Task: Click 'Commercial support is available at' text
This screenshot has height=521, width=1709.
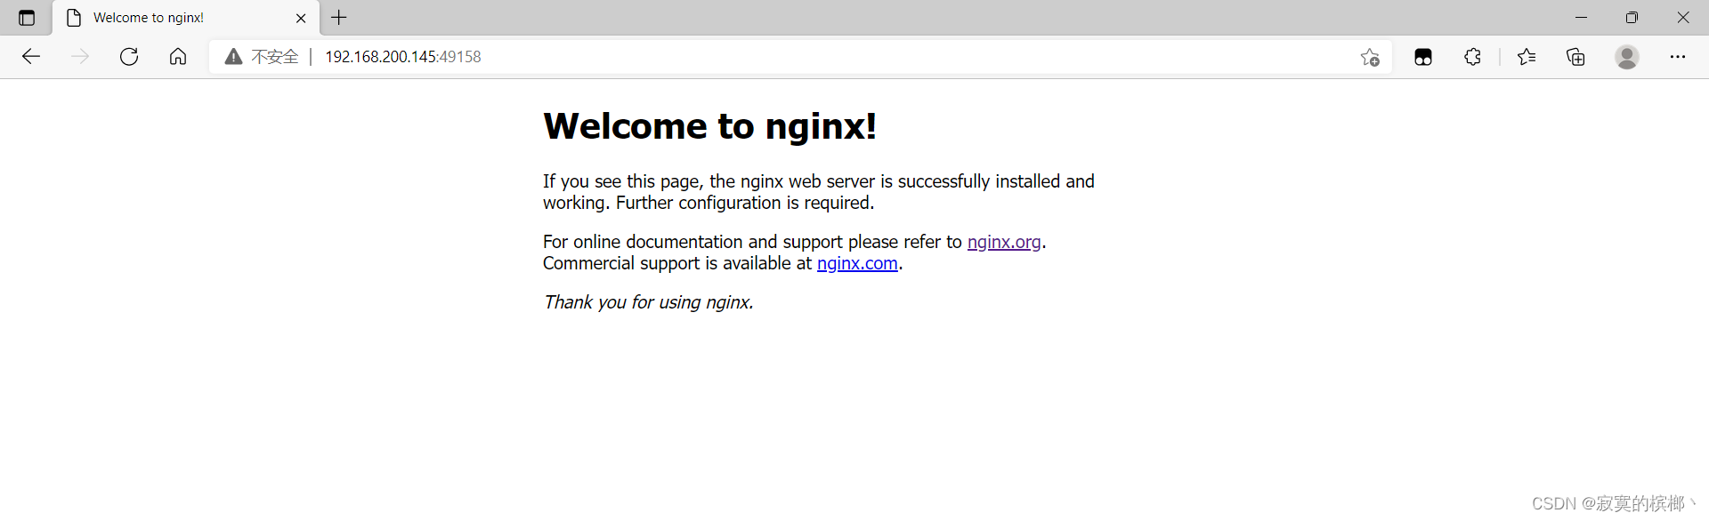Action: 677,263
